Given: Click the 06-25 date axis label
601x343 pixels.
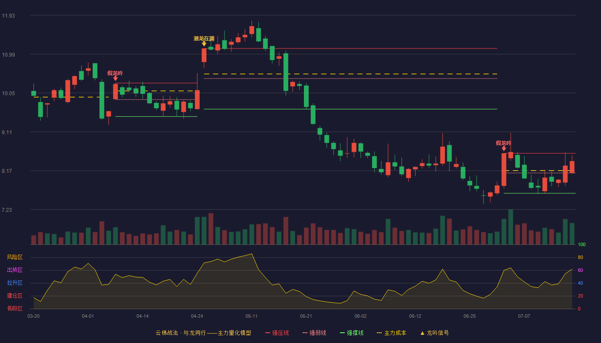Looking at the screenshot, I should 470,316.
